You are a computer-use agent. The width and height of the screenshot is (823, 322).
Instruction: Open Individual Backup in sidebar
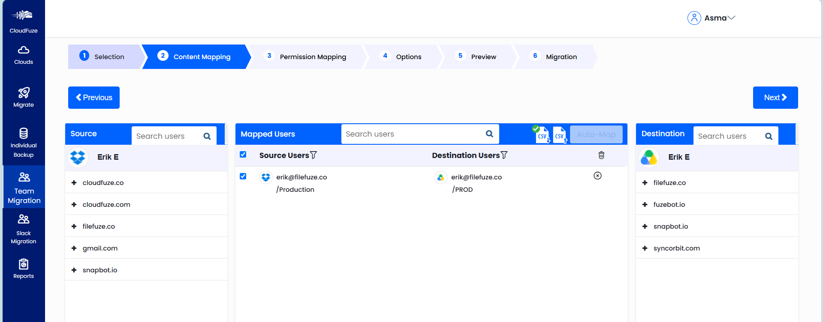[24, 143]
